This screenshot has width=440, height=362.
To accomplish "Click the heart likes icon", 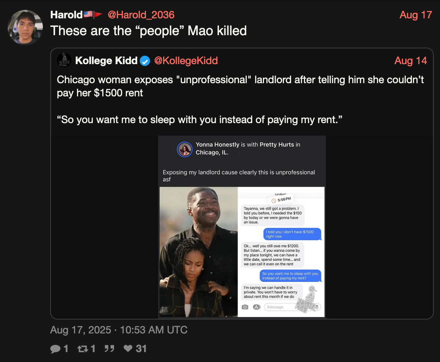I will pyautogui.click(x=128, y=349).
